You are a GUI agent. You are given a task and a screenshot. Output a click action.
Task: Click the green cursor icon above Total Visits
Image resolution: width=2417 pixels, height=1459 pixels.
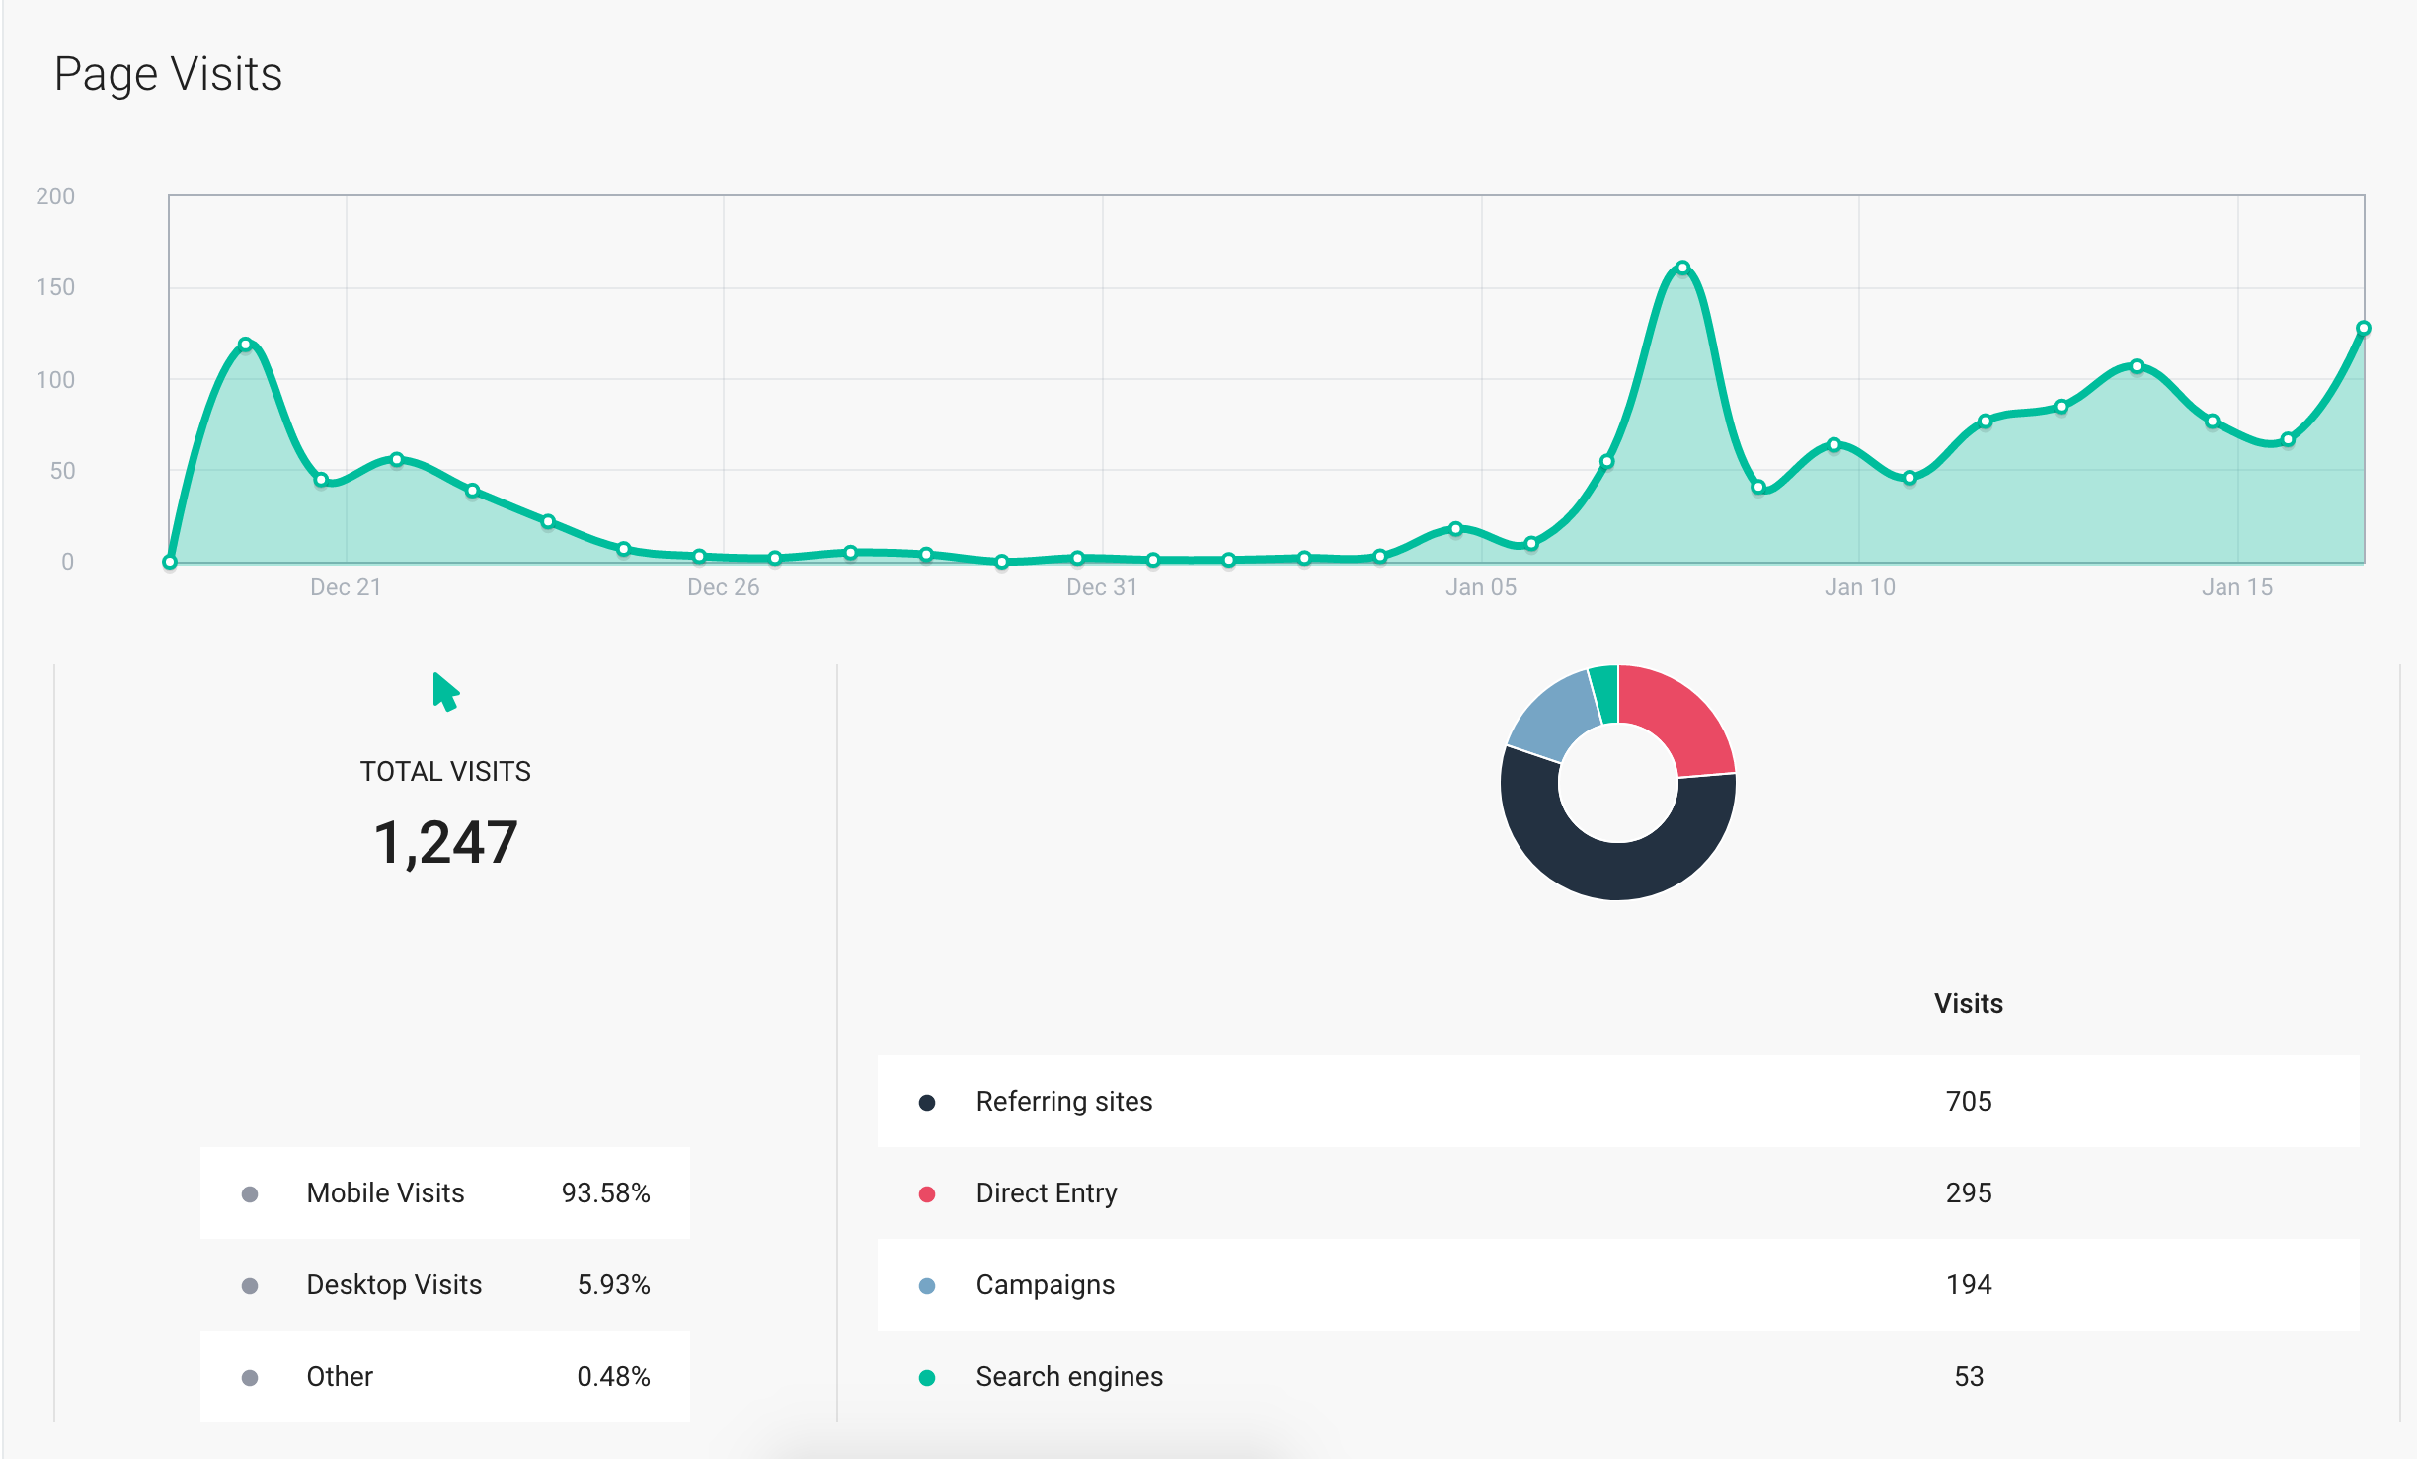tap(445, 692)
